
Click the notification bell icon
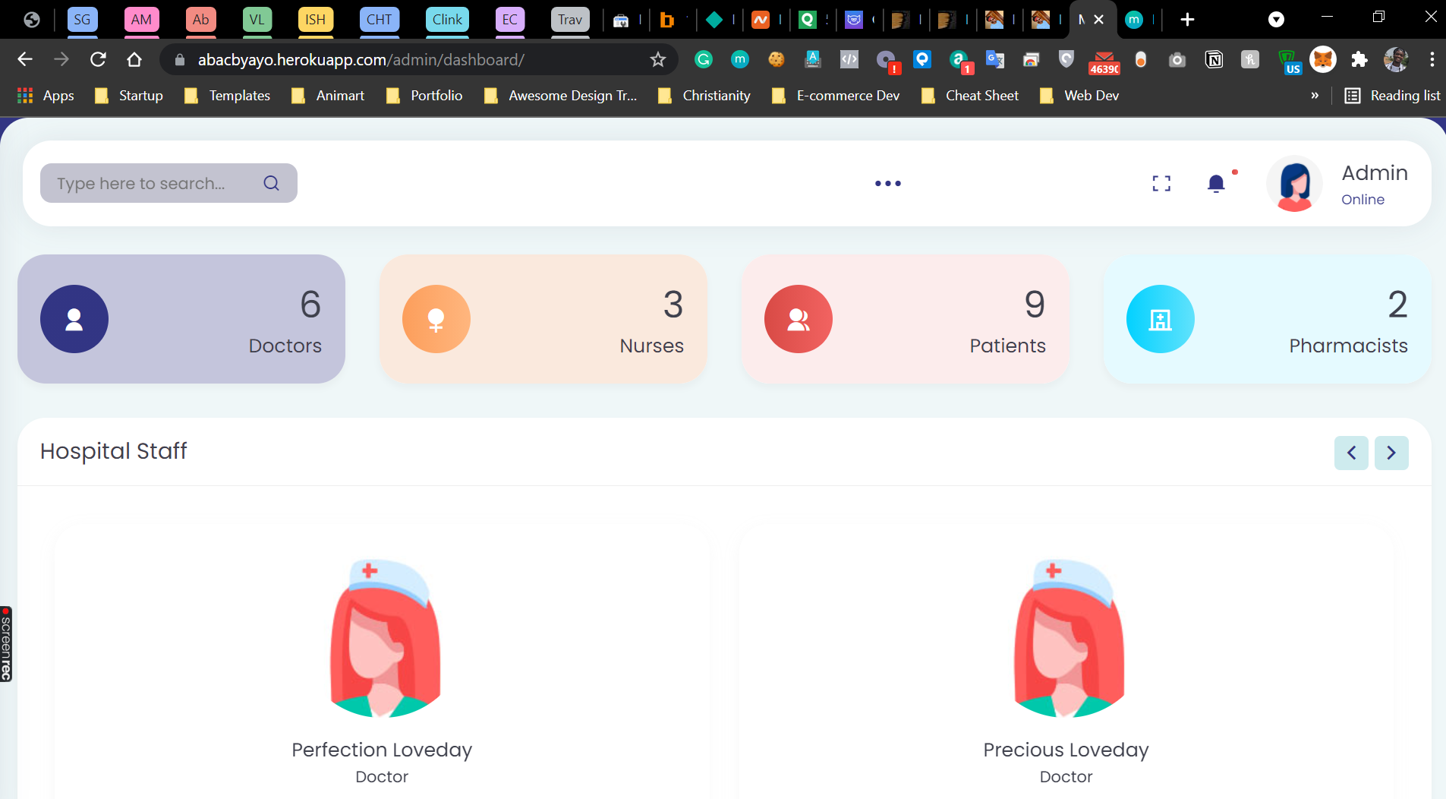pos(1216,184)
